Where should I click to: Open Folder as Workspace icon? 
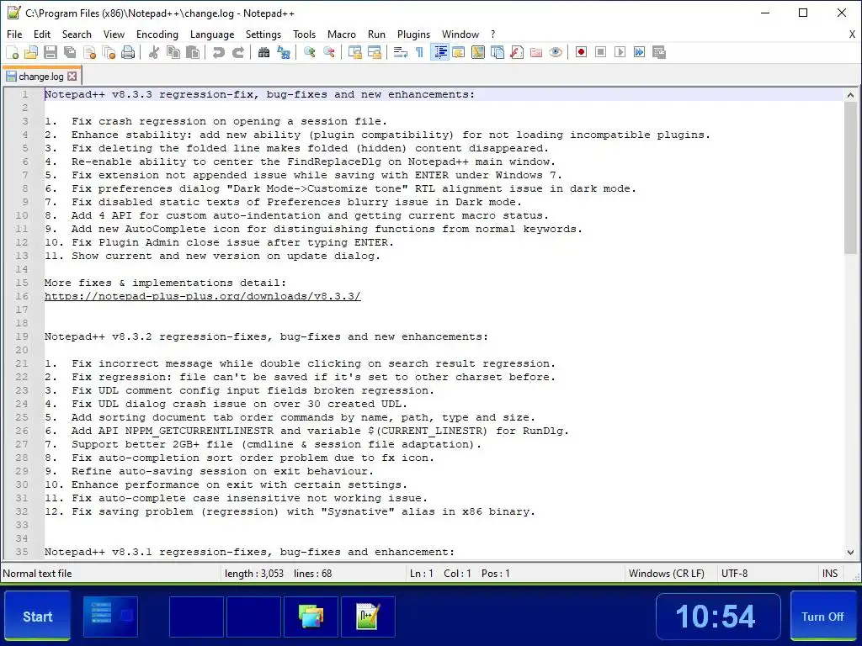(x=536, y=52)
